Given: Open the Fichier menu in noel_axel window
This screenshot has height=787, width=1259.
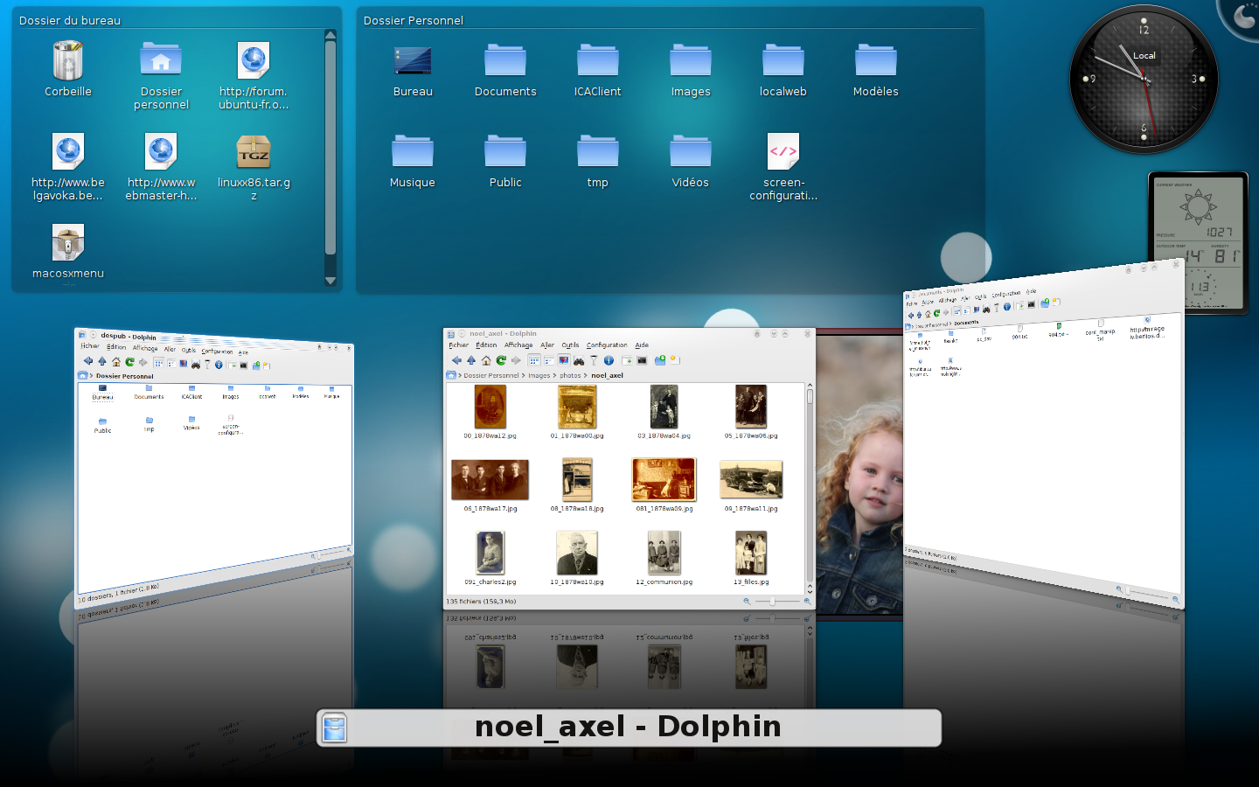Looking at the screenshot, I should tap(459, 345).
